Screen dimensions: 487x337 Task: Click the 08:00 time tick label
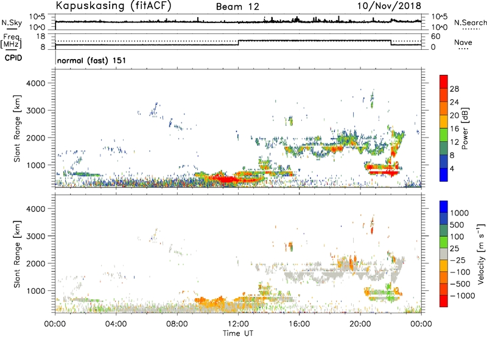(x=177, y=324)
